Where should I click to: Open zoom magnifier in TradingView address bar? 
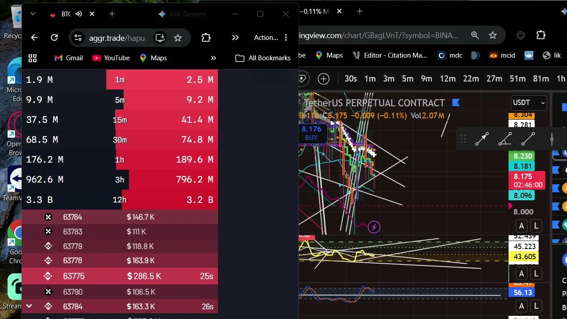tap(475, 35)
